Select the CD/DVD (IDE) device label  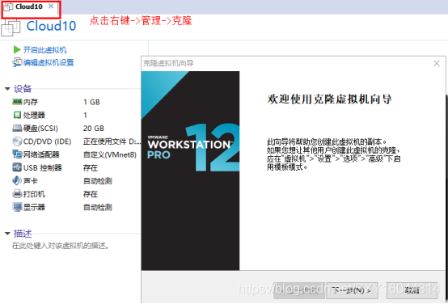47,141
